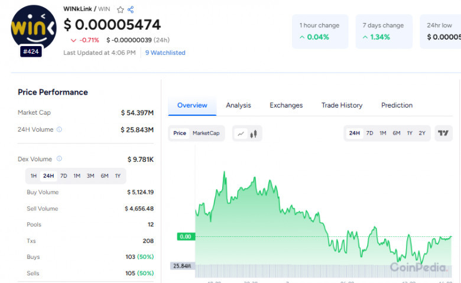Click the 24H Volume value $ 25.843M

(137, 129)
